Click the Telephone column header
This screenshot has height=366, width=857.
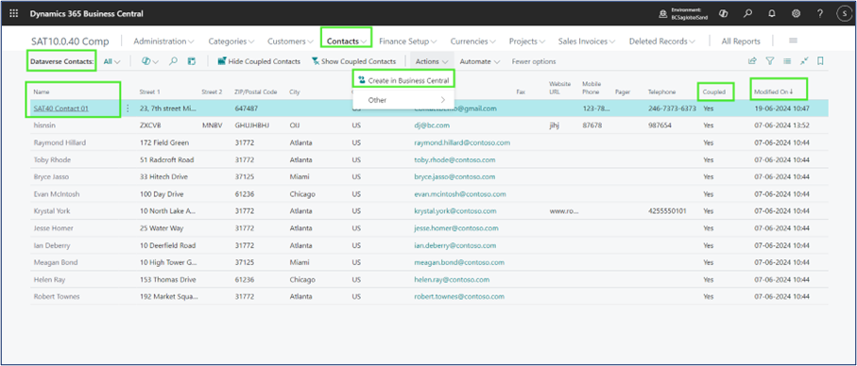(661, 92)
